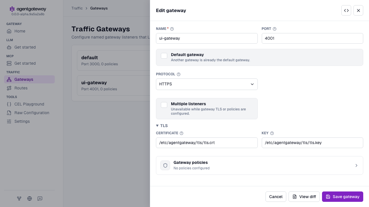Click the agentgateway logo icon
This screenshot has height=207, width=369.
(x=12, y=9)
